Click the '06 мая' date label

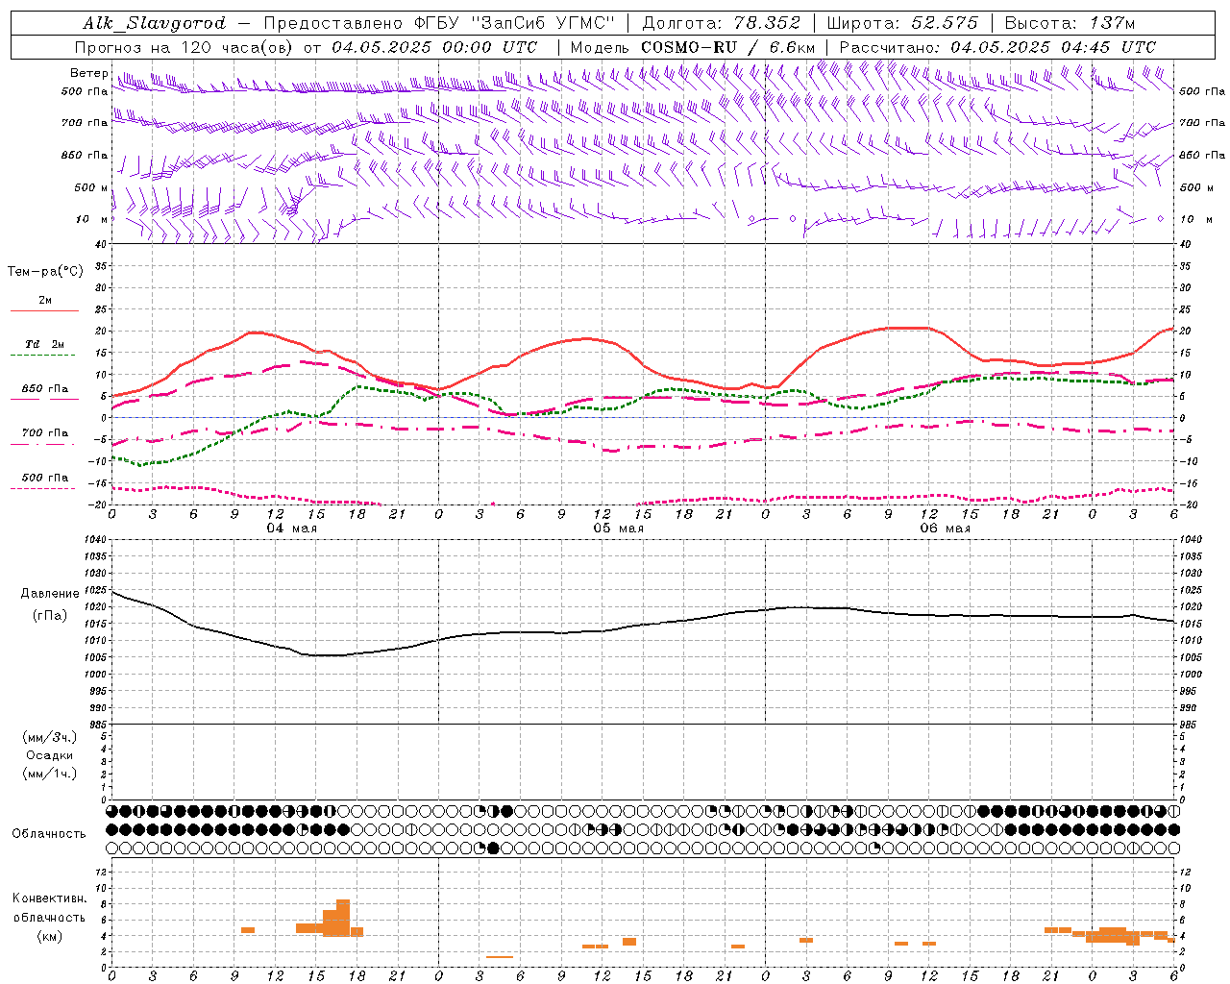point(946,529)
